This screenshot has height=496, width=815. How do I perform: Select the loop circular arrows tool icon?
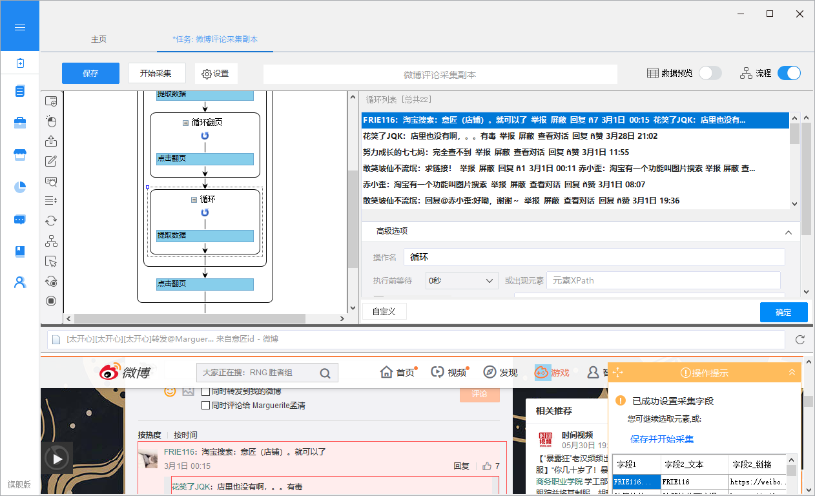coord(51,221)
